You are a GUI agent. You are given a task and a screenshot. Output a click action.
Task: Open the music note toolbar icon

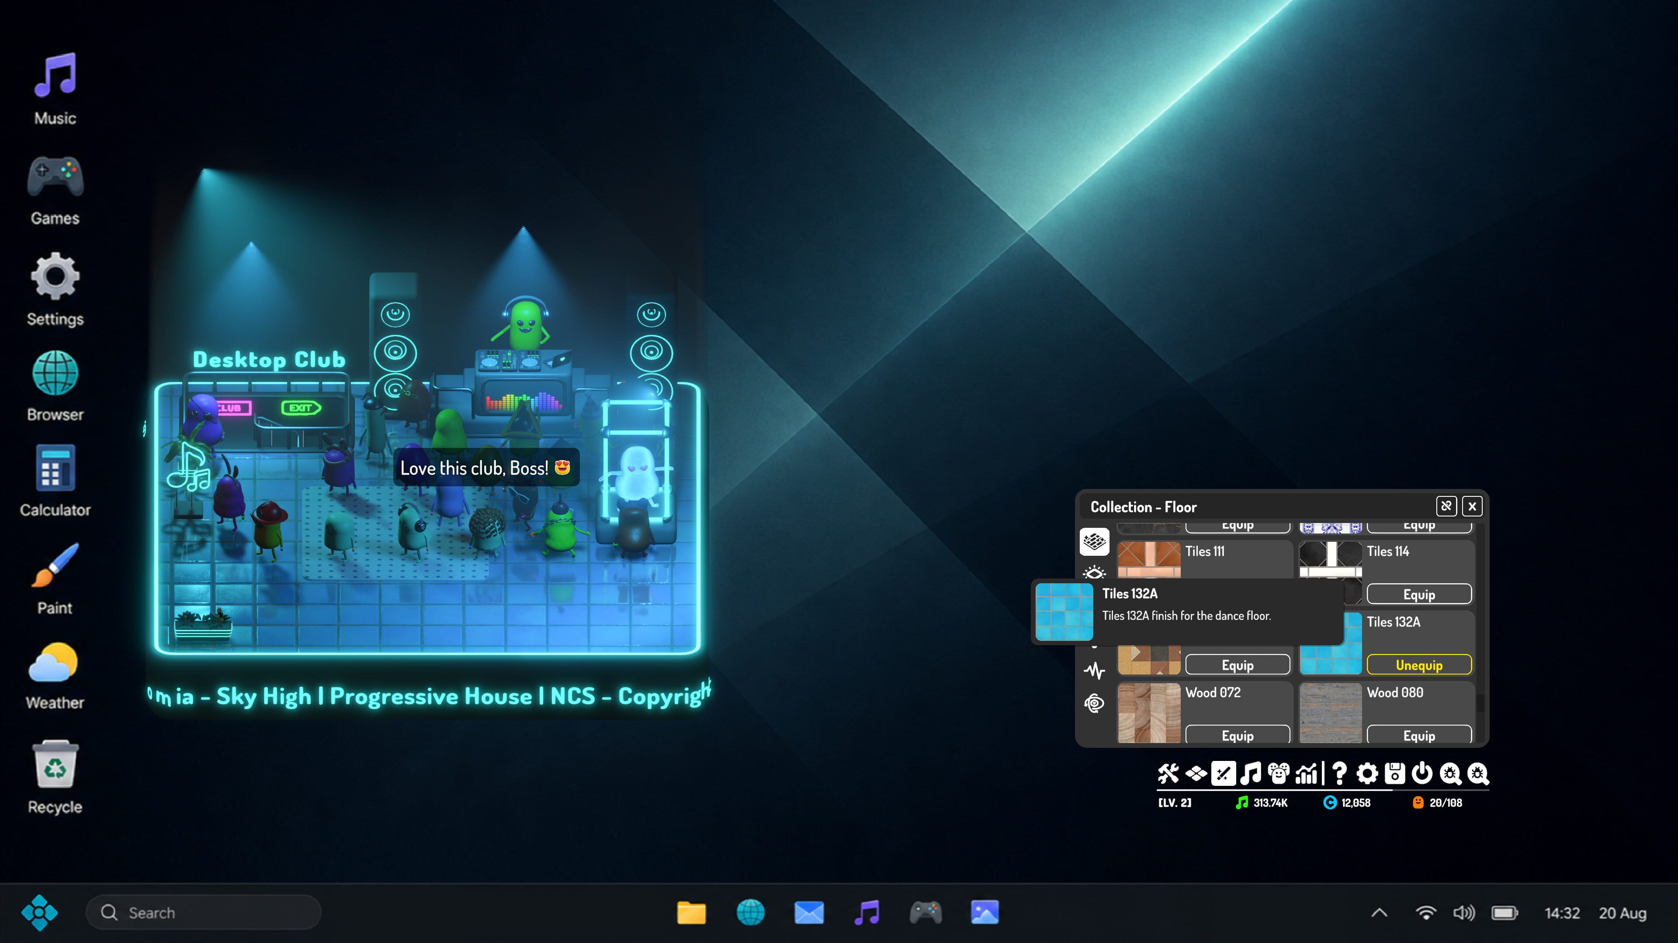pos(1251,773)
